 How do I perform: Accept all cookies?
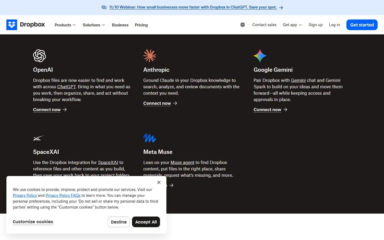coord(146,222)
